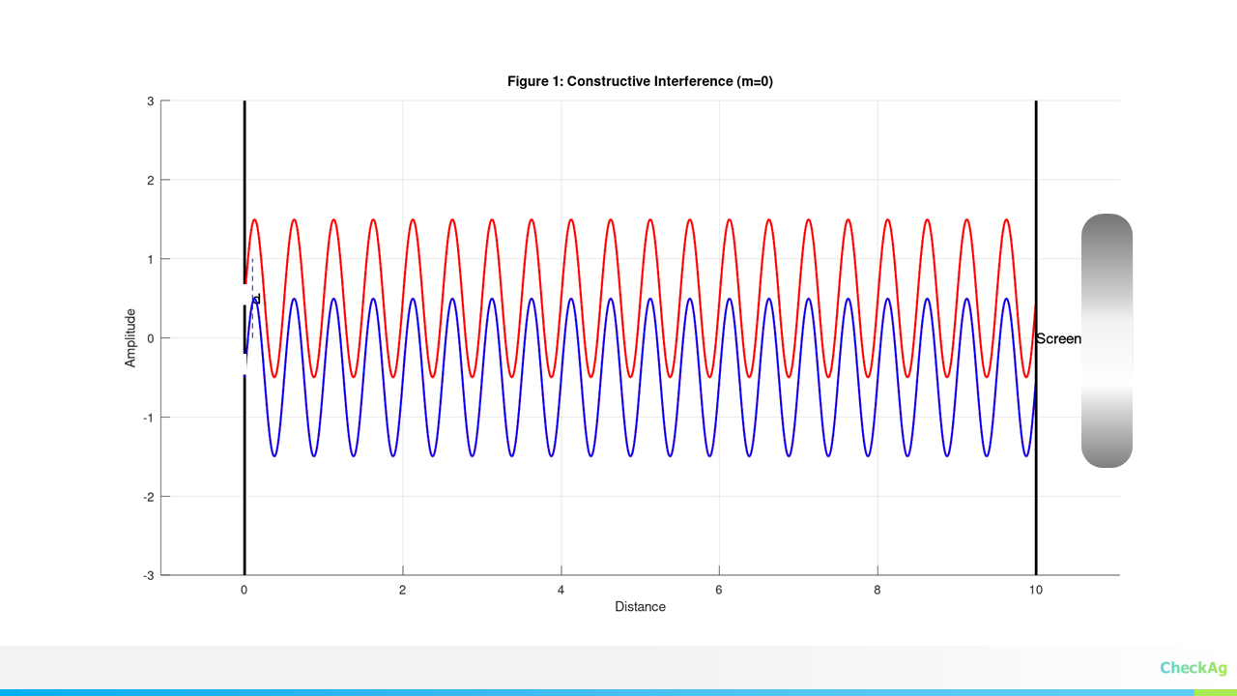Click the x-axis tick label 0
The height and width of the screenshot is (696, 1237).
(x=245, y=589)
